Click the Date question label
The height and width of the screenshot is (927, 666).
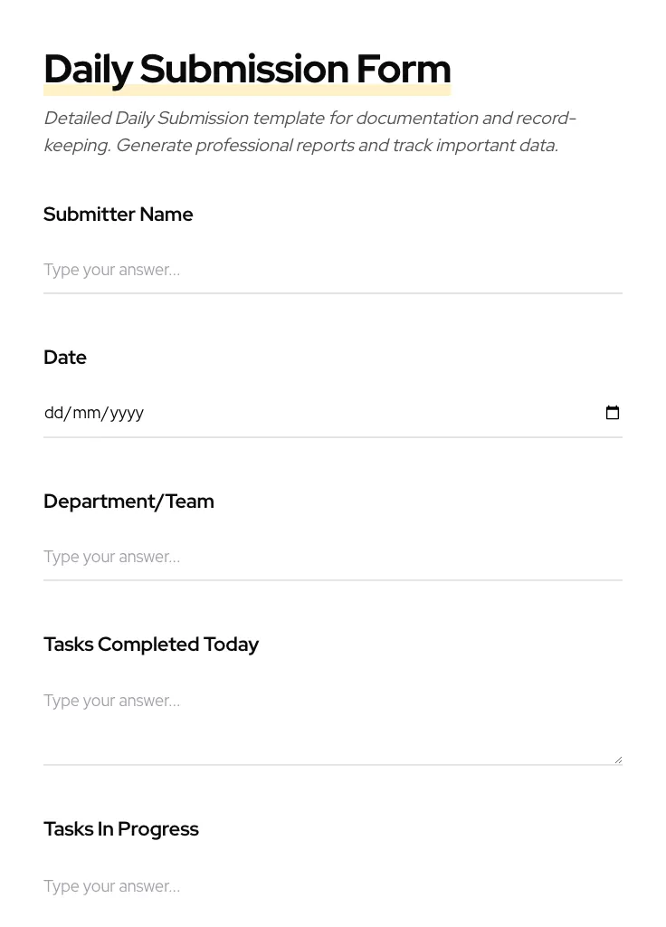(65, 358)
